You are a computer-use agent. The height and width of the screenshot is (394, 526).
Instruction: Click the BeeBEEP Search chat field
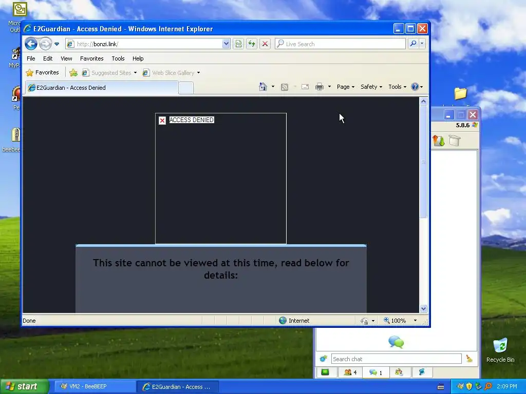(x=396, y=359)
